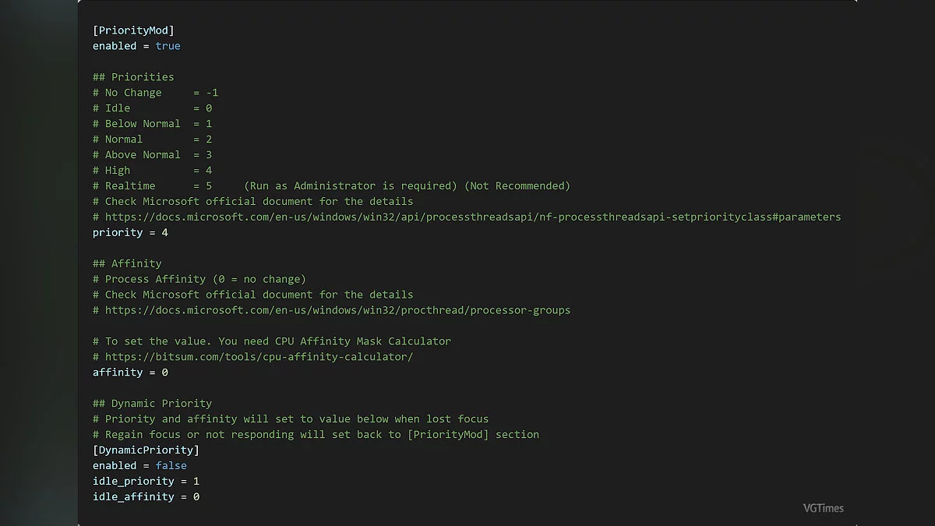
Task: Click the 'true' value under [PriorityMod]
Action: (x=168, y=46)
